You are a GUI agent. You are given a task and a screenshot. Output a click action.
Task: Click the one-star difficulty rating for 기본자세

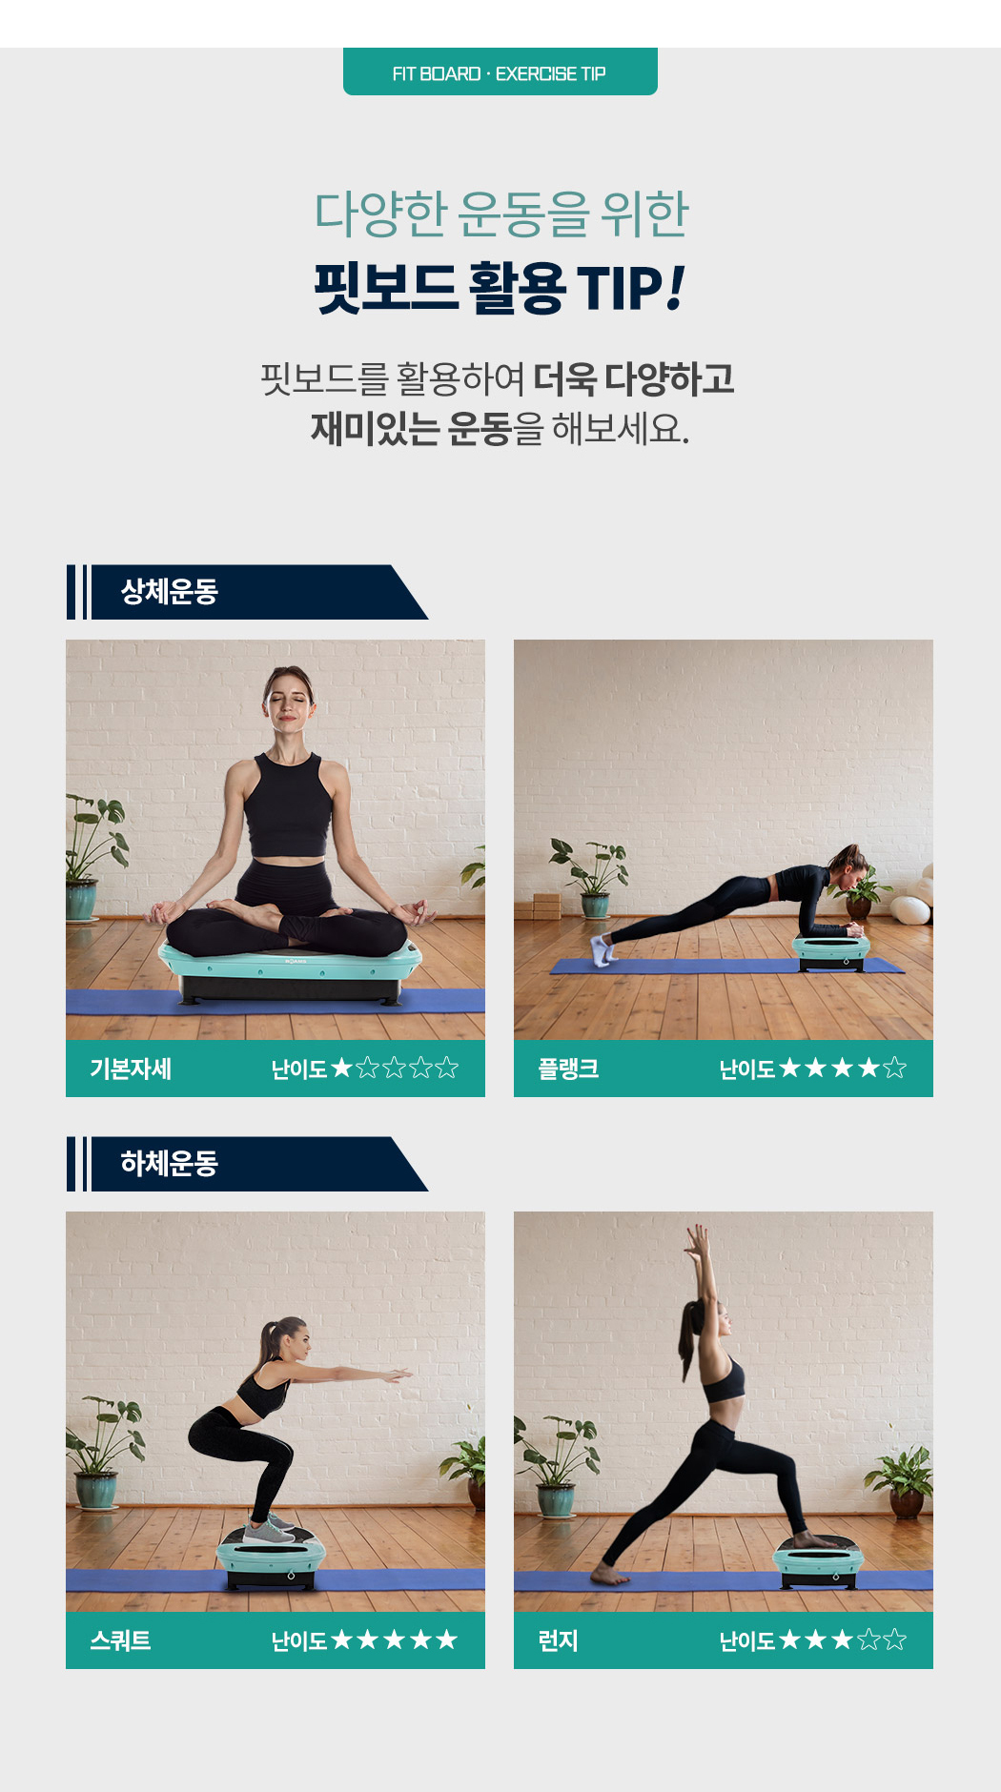click(x=365, y=1069)
